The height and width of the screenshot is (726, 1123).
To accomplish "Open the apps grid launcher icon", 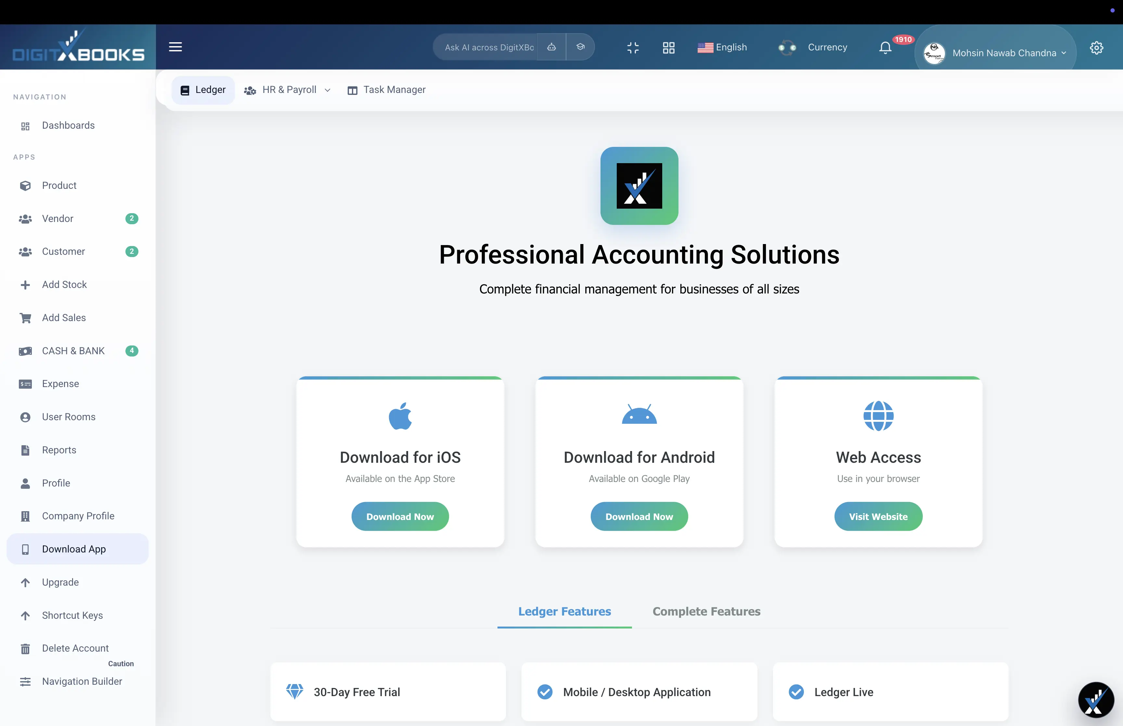I will 669,47.
